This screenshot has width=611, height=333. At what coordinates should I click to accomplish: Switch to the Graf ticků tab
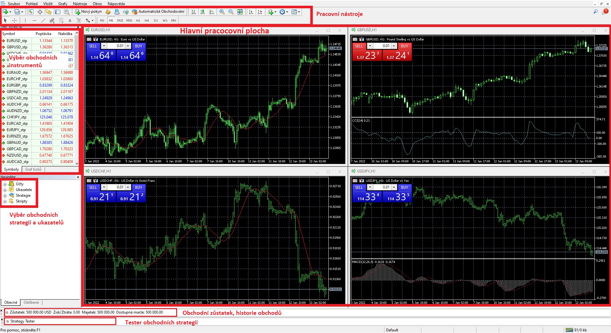33,169
